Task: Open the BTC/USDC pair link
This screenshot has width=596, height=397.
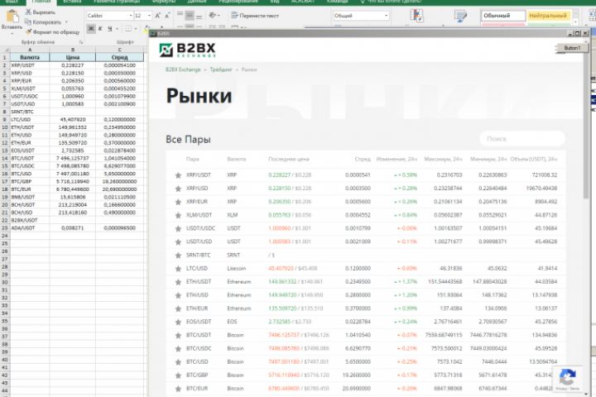Action: pos(199,348)
